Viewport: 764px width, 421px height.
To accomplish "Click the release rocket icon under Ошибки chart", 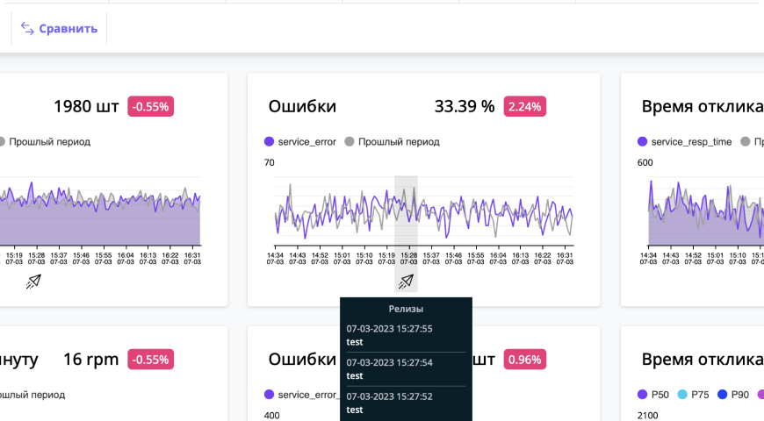I will (406, 282).
